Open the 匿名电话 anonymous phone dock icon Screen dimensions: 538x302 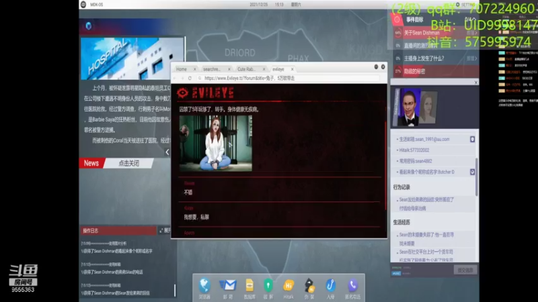tap(352, 285)
